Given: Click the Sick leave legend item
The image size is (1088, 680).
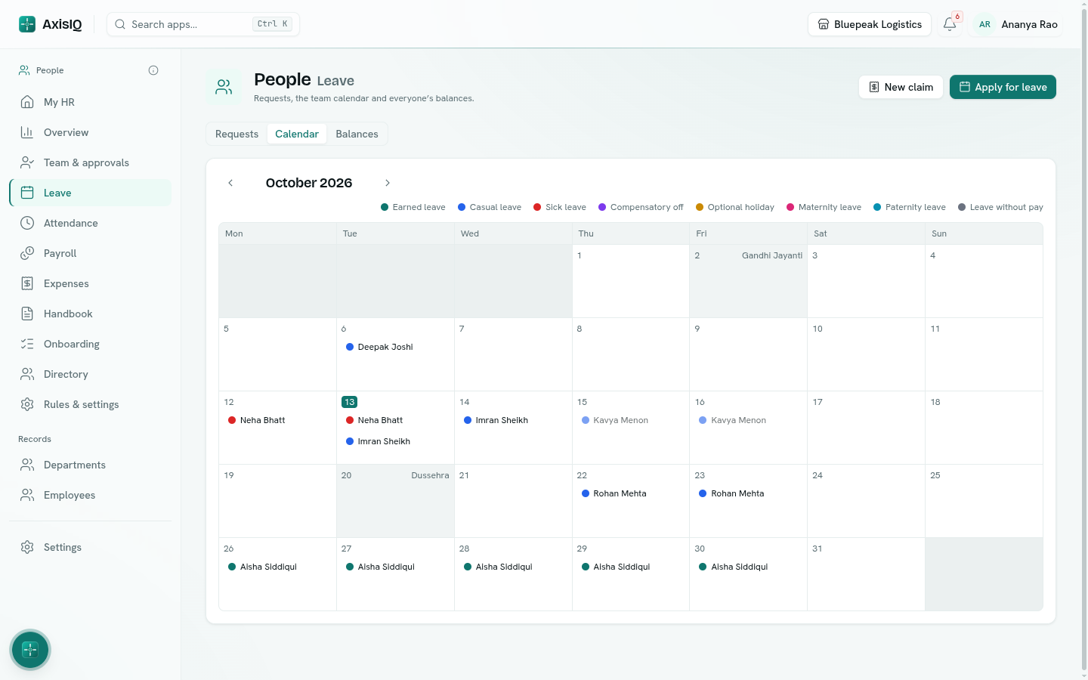Looking at the screenshot, I should tap(560, 207).
